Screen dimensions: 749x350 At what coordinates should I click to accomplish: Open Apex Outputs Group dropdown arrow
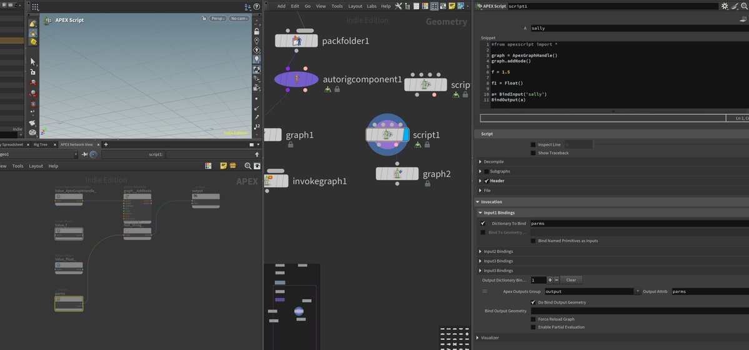(638, 291)
